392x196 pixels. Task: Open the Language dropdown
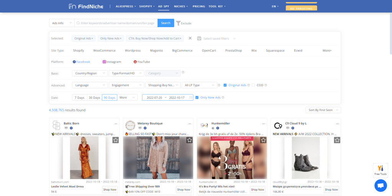click(x=90, y=85)
